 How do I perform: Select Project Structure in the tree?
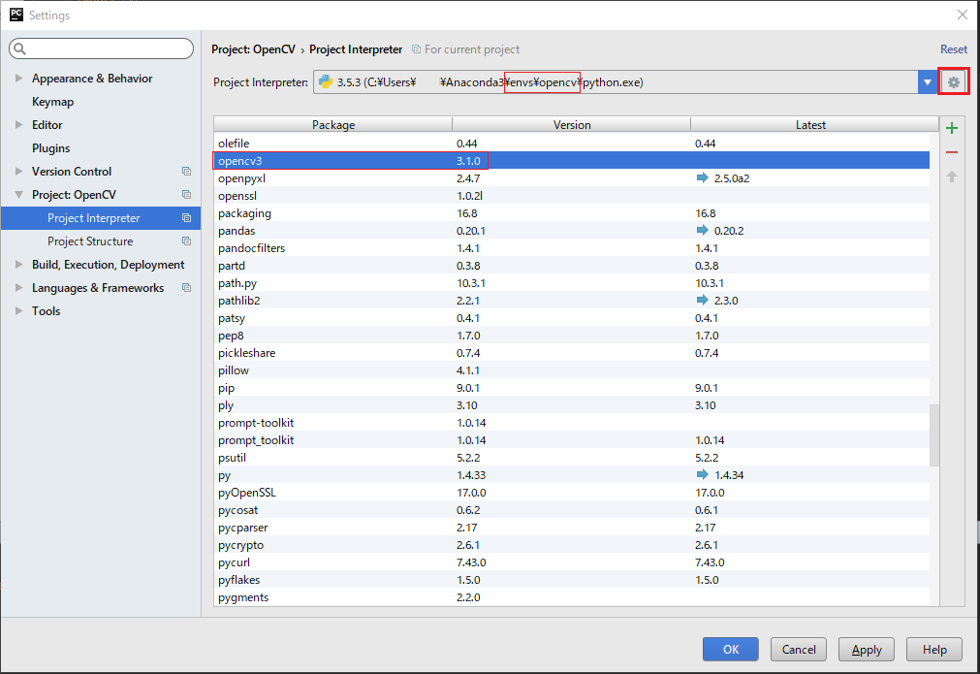[101, 241]
